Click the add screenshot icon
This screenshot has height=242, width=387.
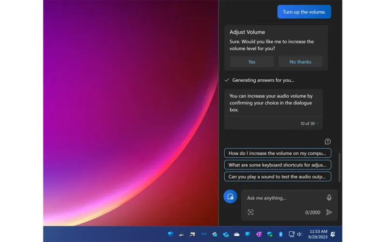click(250, 212)
